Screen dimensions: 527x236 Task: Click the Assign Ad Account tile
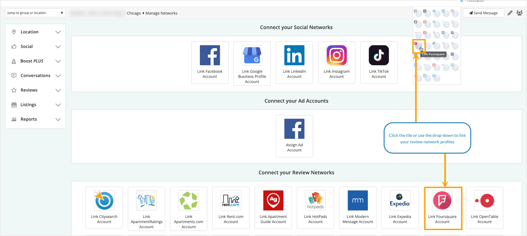[294, 136]
